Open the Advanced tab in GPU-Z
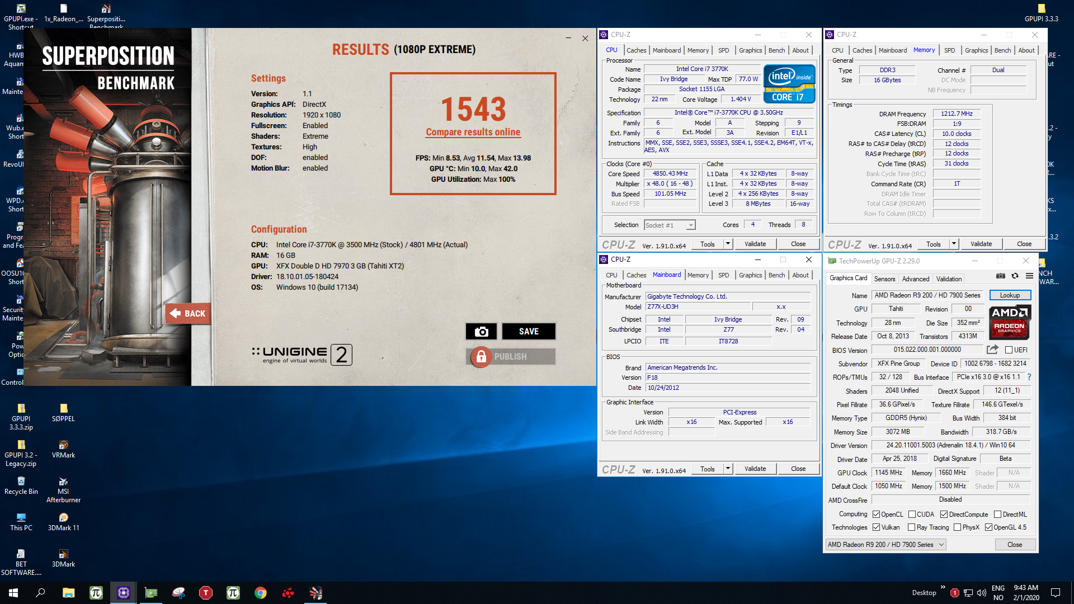 (916, 279)
